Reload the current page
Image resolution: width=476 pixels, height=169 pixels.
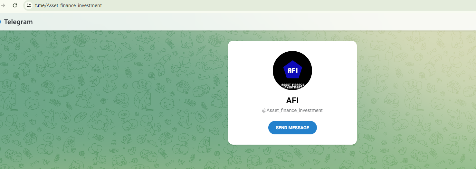click(x=15, y=5)
